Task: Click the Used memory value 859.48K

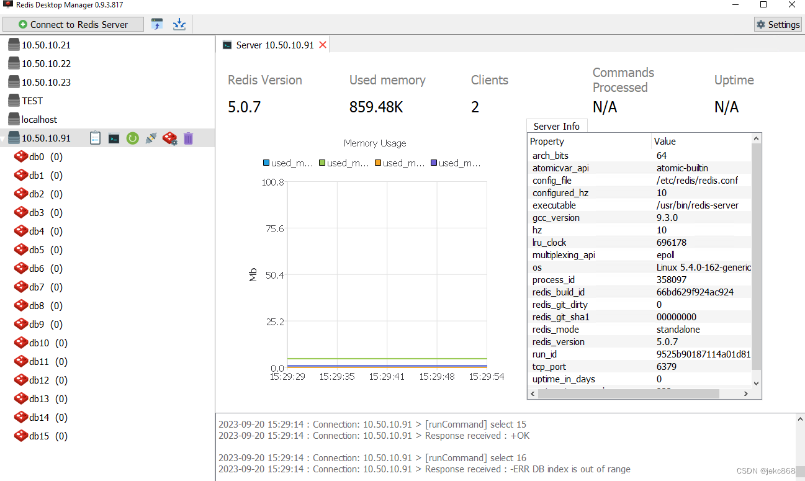Action: pyautogui.click(x=376, y=107)
